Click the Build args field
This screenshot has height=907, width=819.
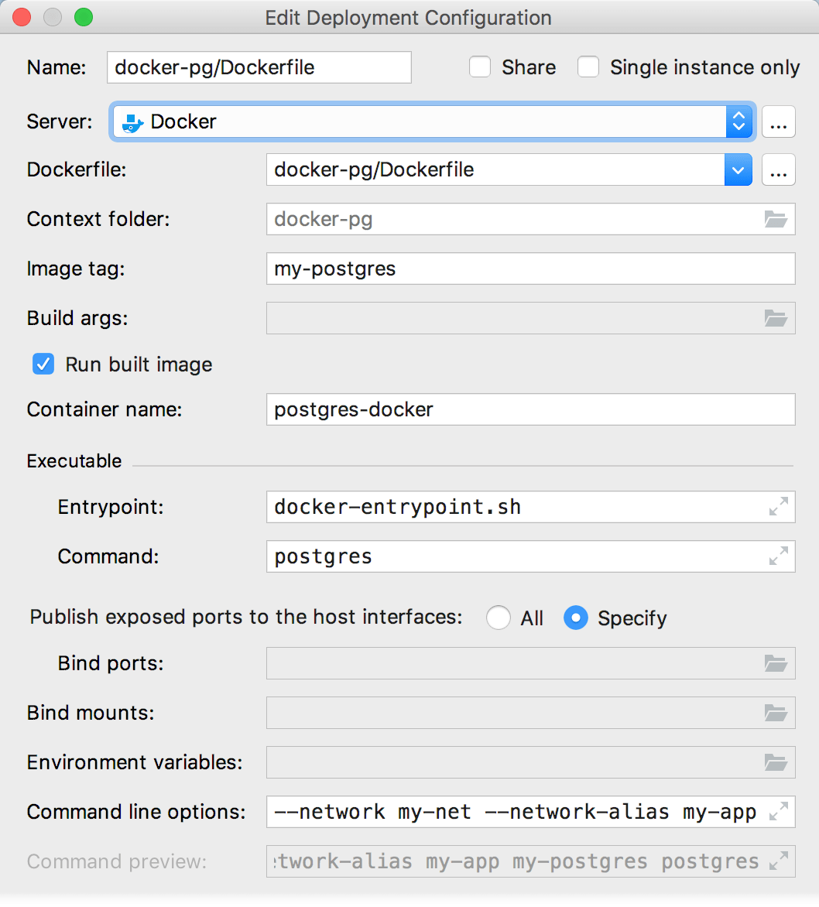(531, 318)
